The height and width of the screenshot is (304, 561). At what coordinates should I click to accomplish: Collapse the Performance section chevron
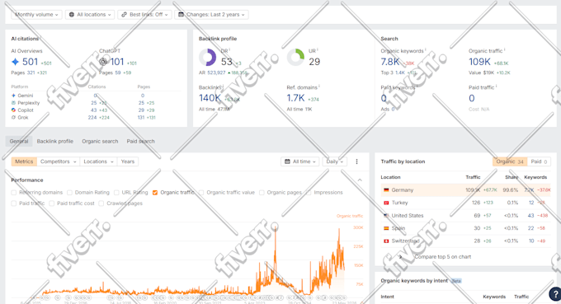pos(360,180)
